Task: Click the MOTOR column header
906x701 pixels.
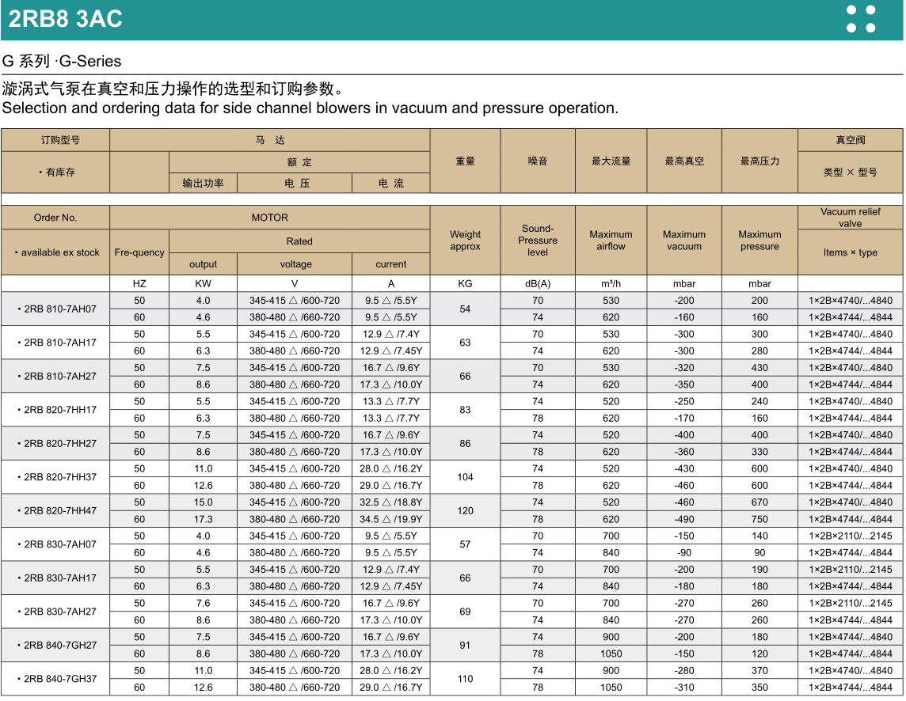Action: [x=270, y=218]
